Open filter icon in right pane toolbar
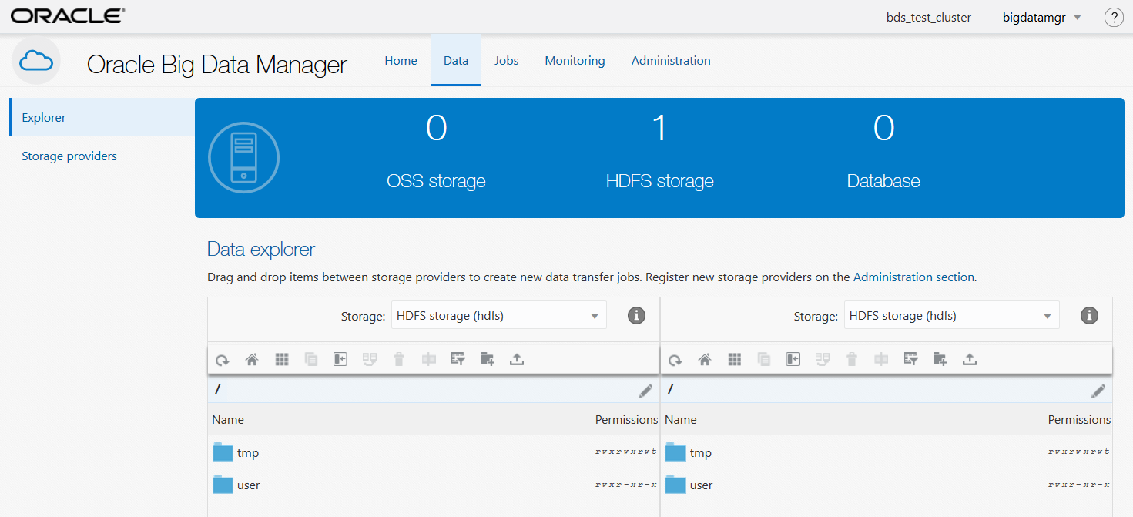The image size is (1133, 517). (x=911, y=359)
